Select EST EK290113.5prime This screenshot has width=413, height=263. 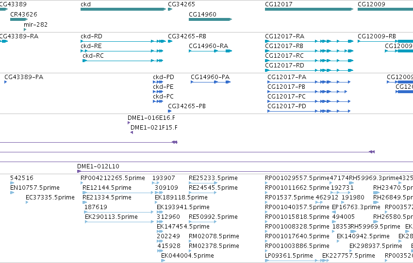(119, 222)
